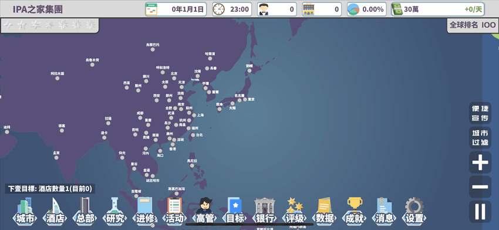This screenshot has width=499, height=230.
Task: Select the 馬尼拉 city marker
Action: pos(192,165)
